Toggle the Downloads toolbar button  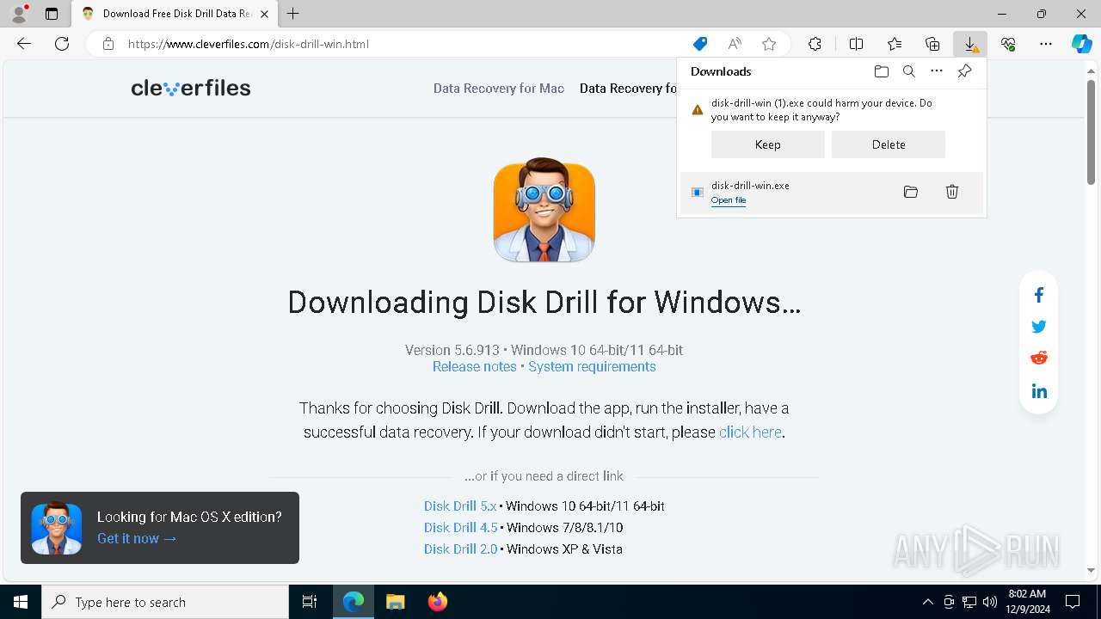tap(970, 44)
